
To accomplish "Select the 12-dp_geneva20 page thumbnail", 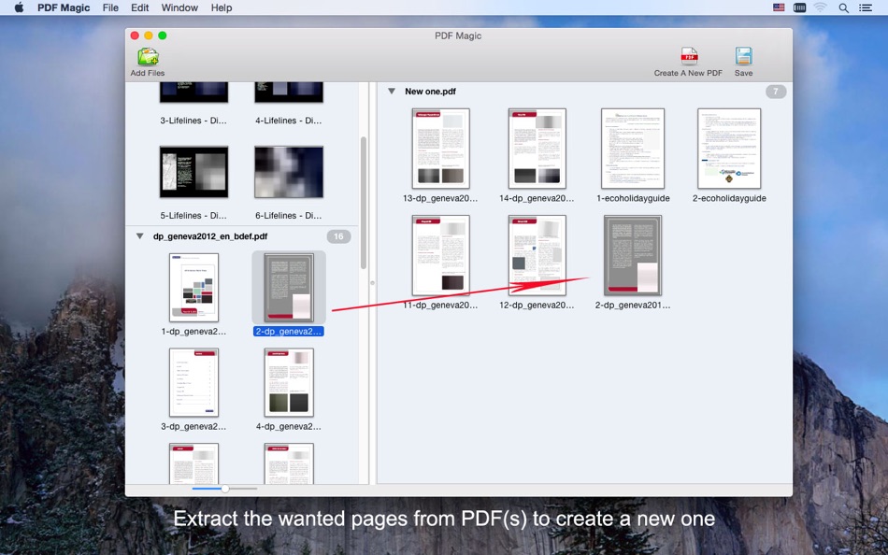I will click(x=537, y=255).
